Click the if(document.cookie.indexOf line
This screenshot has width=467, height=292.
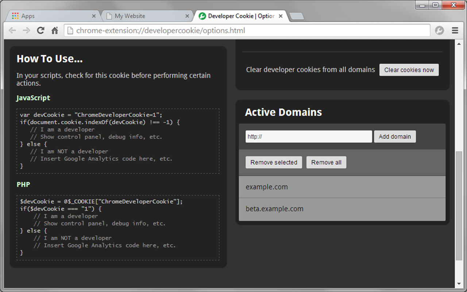[100, 122]
